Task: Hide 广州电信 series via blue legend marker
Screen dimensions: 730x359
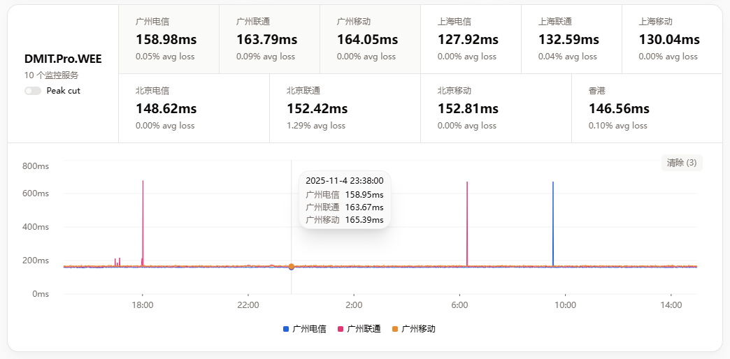Action: click(x=286, y=329)
